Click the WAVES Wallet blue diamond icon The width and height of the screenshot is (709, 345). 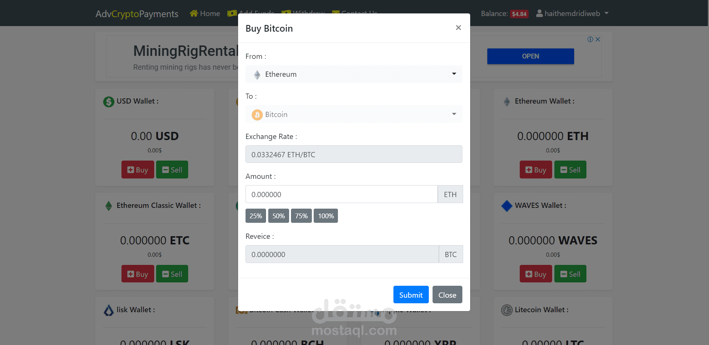507,206
